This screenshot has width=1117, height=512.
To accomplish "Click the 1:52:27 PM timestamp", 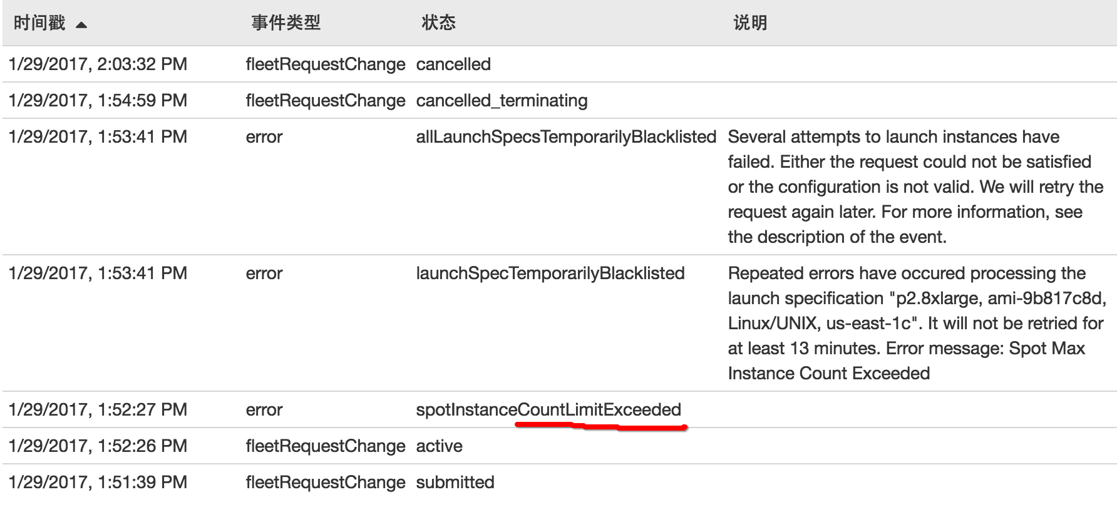I will click(x=98, y=410).
